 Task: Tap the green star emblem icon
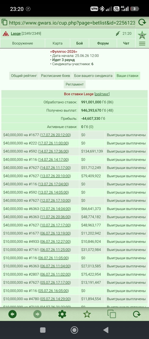[142, 35]
